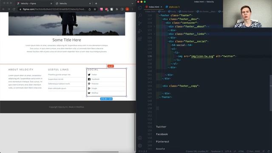
Task: Select the index.html editor tab
Action: click(x=154, y=7)
